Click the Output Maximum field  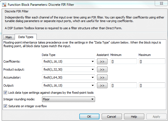(152, 86)
